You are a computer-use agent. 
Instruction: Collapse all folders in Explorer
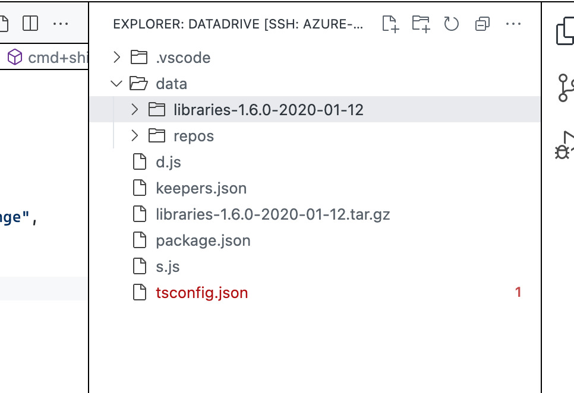[481, 24]
